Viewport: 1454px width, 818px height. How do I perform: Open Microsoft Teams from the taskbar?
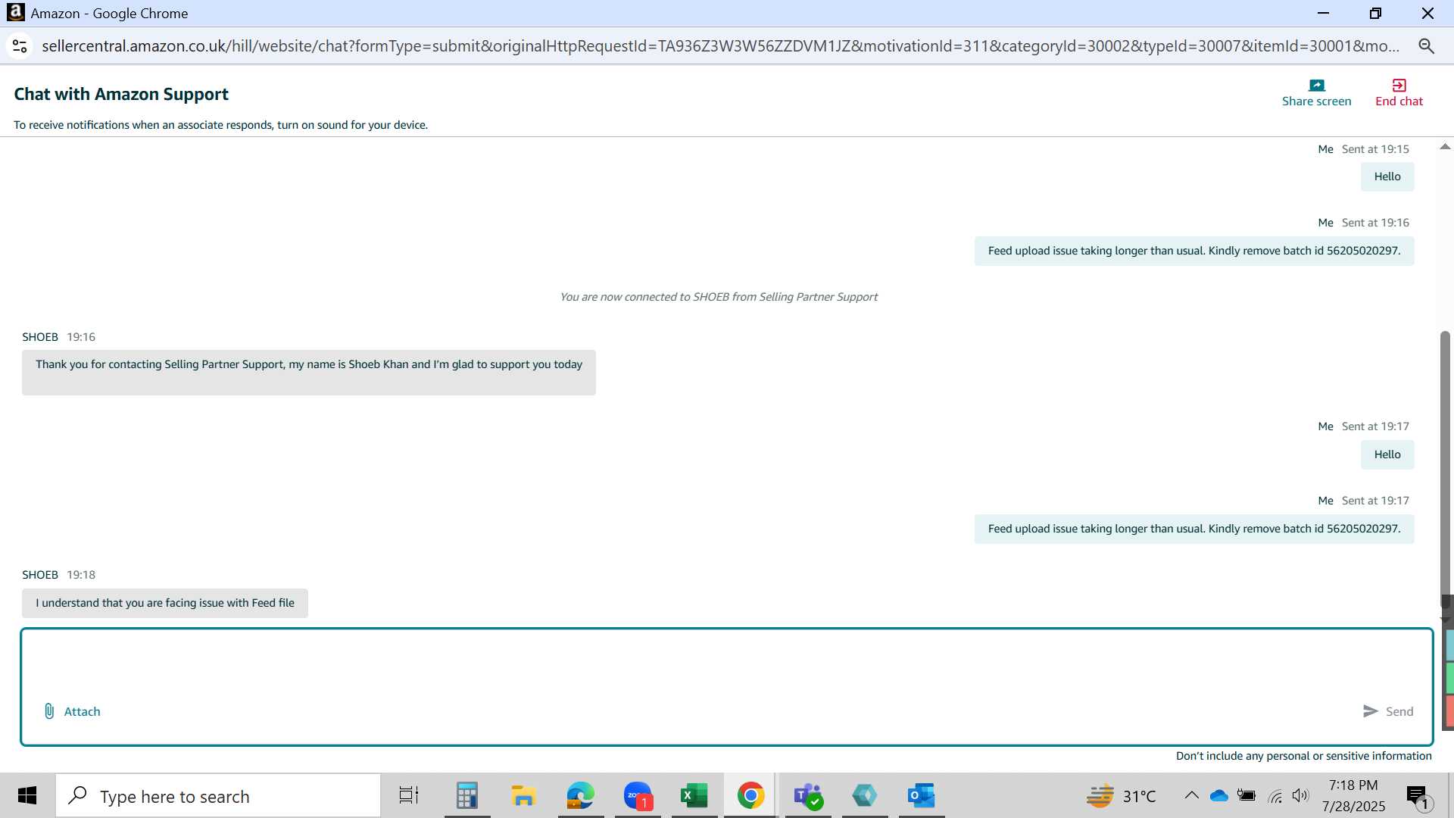808,795
